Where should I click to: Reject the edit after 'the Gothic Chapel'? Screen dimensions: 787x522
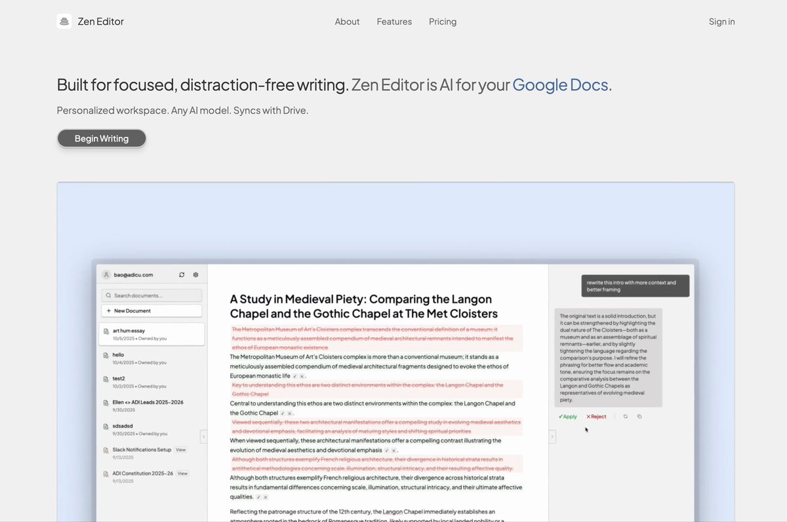(x=289, y=413)
